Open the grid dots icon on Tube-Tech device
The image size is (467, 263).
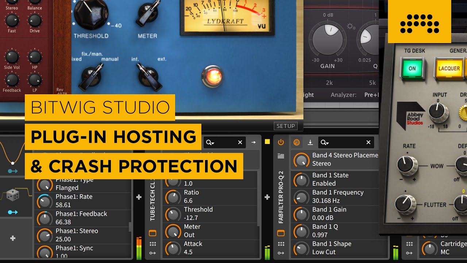[x=153, y=244]
